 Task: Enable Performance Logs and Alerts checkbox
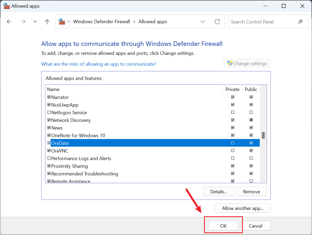tap(49, 158)
